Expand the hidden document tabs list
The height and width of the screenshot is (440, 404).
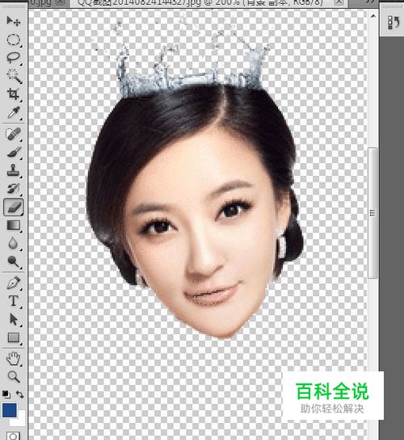pyautogui.click(x=371, y=2)
